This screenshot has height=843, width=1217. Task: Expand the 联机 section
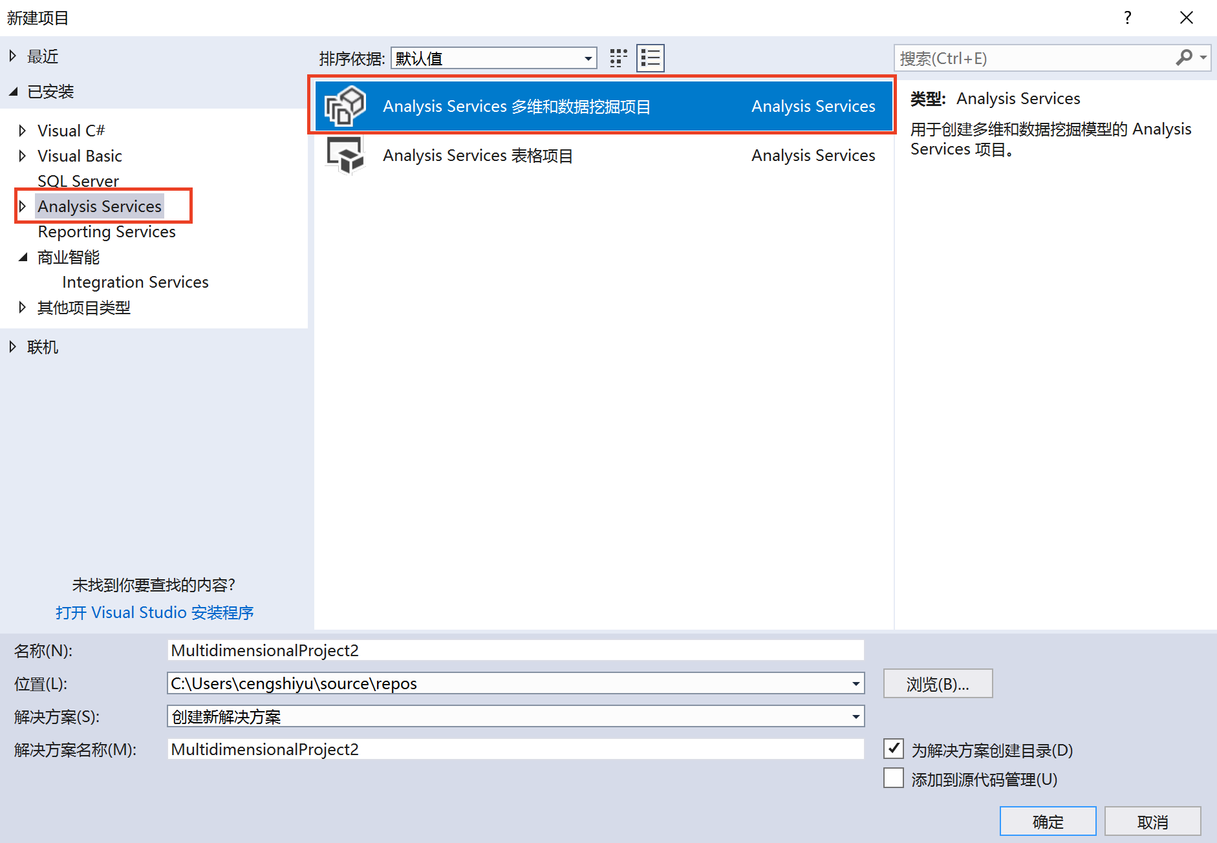pyautogui.click(x=13, y=347)
